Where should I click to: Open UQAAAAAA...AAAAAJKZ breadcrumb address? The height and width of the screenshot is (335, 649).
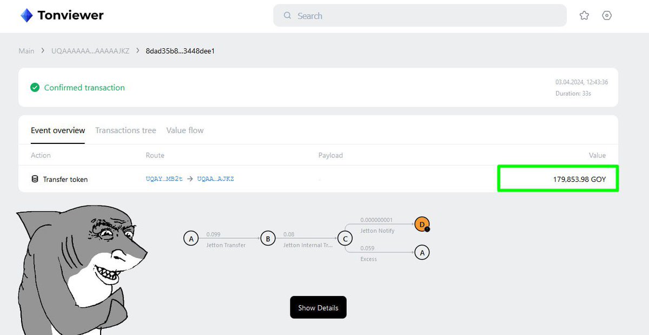tap(90, 51)
